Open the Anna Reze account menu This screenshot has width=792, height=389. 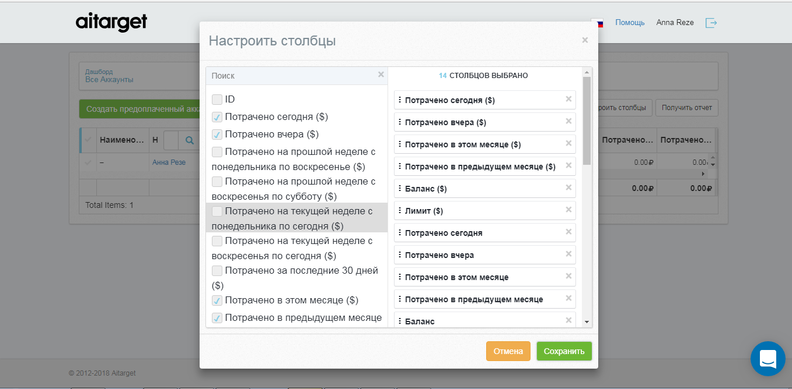[x=675, y=22]
